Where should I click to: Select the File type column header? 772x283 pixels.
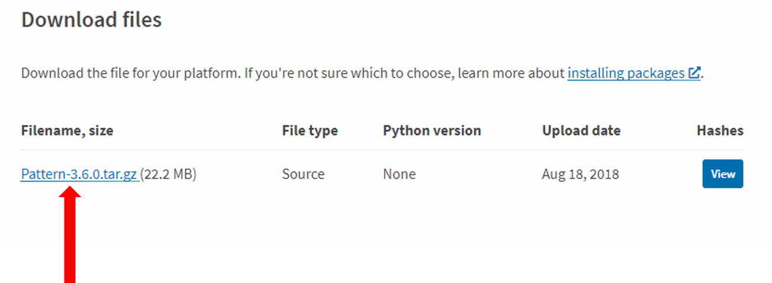310,131
